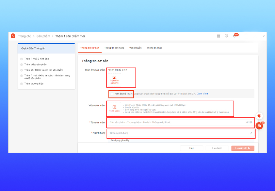Screen dimensions: 275x191
Task: Click the Thêm hình ảnh upload icon
Action: pyautogui.click(x=114, y=78)
